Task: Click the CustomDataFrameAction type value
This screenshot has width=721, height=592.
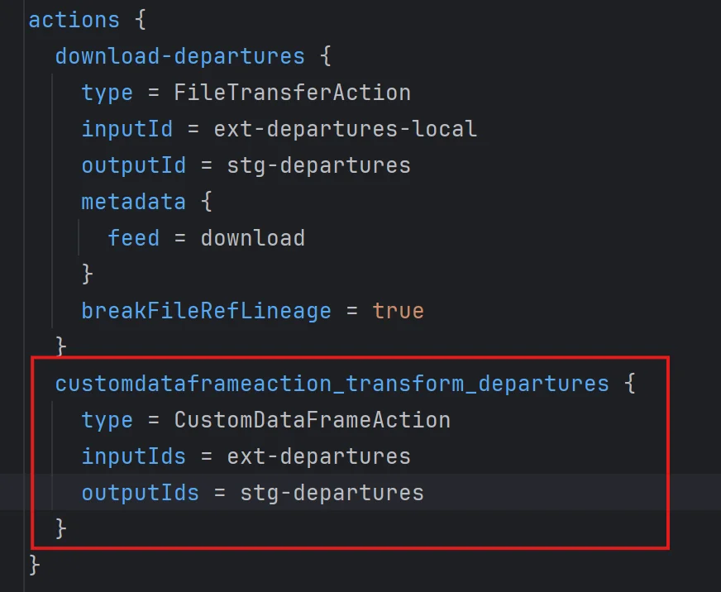Action: coord(312,419)
